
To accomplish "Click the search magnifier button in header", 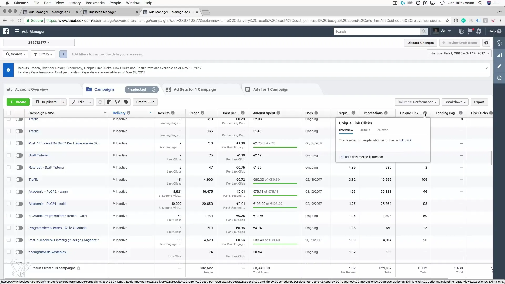I will [x=423, y=31].
